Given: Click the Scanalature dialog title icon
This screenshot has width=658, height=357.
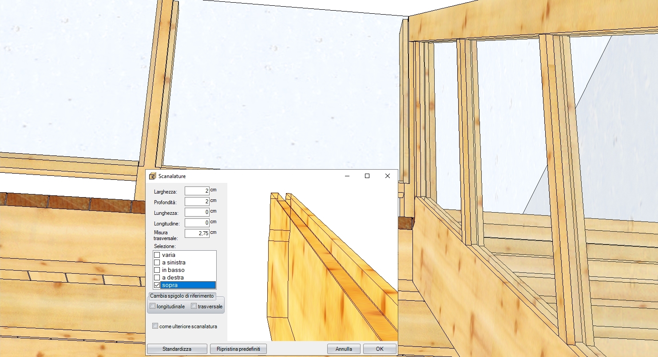Looking at the screenshot, I should (x=153, y=176).
